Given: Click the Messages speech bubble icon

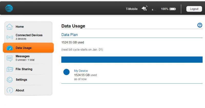Looking at the screenshot, I should coord(9,58).
